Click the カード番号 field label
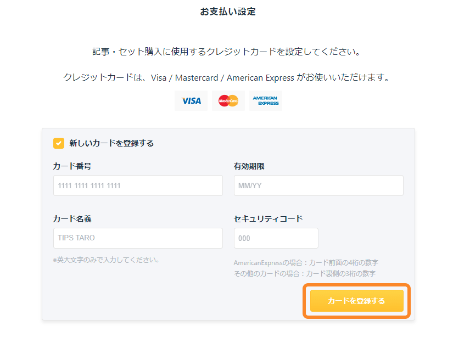 coord(72,166)
